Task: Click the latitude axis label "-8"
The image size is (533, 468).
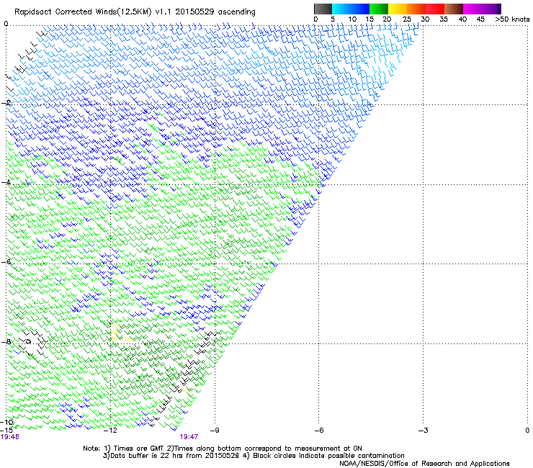Action: coord(6,341)
